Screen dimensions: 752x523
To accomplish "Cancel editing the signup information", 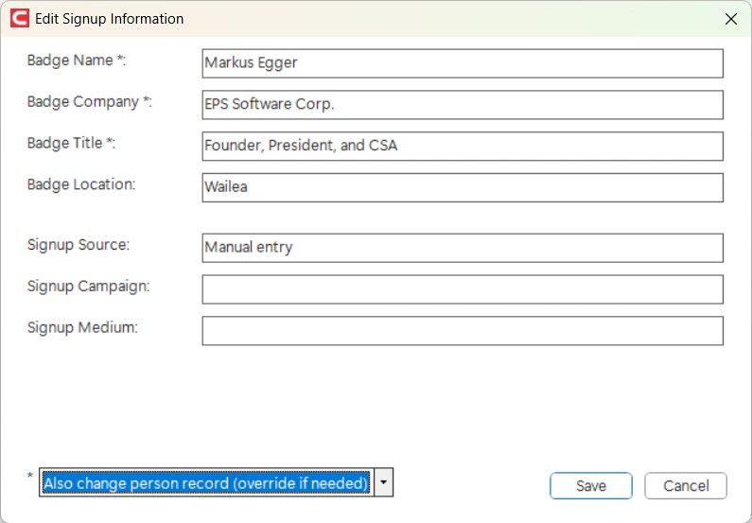I will (x=686, y=485).
